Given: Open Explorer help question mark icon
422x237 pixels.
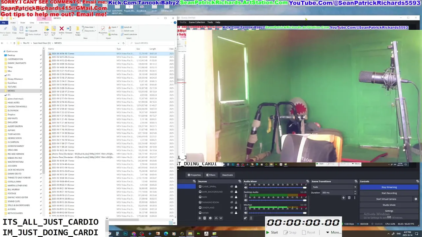Looking at the screenshot, I should click(x=175, y=22).
